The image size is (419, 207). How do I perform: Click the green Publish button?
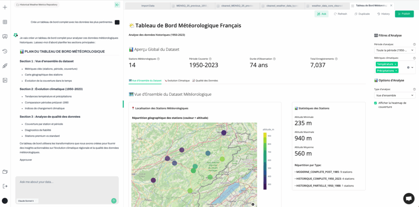[404, 14]
